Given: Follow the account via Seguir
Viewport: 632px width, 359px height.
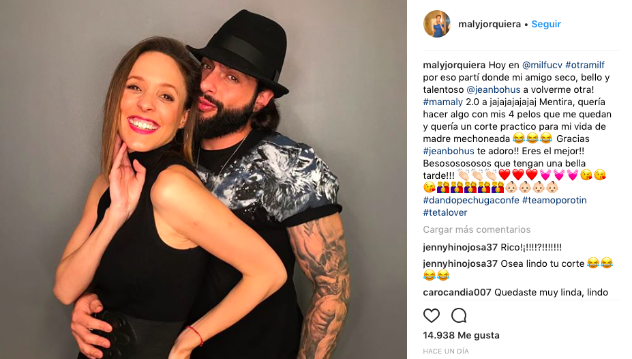Looking at the screenshot, I should [546, 24].
